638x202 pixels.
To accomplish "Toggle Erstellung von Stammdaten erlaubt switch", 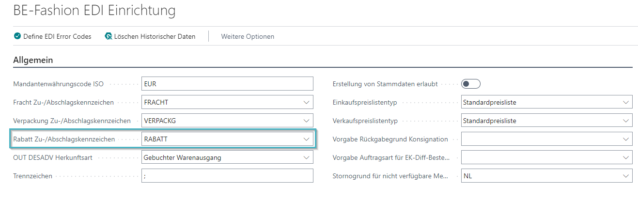I will click(470, 84).
